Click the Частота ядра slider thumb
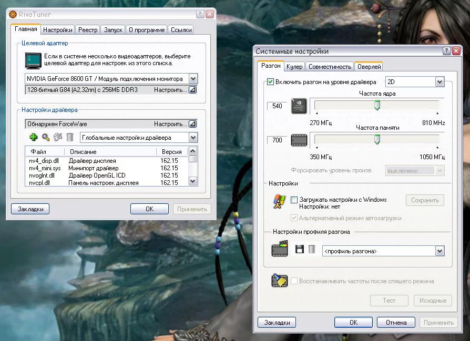Screen dimensions: 470x341 [x=377, y=106]
